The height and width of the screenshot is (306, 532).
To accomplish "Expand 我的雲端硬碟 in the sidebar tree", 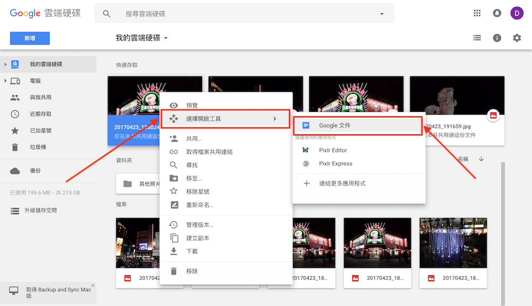I will point(5,64).
